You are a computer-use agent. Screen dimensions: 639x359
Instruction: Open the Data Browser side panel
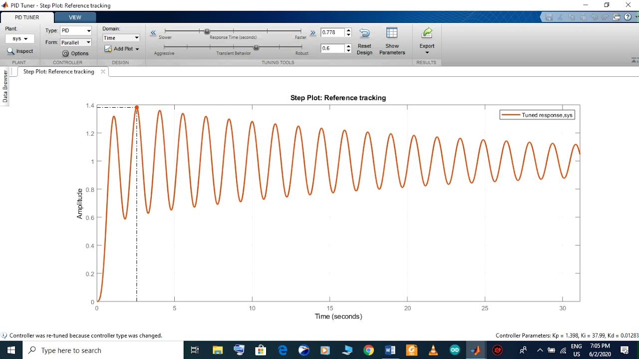pyautogui.click(x=5, y=86)
